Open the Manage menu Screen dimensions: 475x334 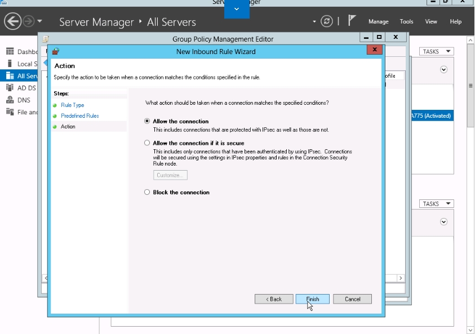tap(378, 21)
